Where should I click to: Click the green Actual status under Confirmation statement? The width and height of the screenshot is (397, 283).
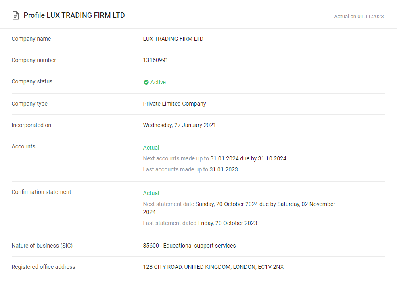click(x=151, y=193)
